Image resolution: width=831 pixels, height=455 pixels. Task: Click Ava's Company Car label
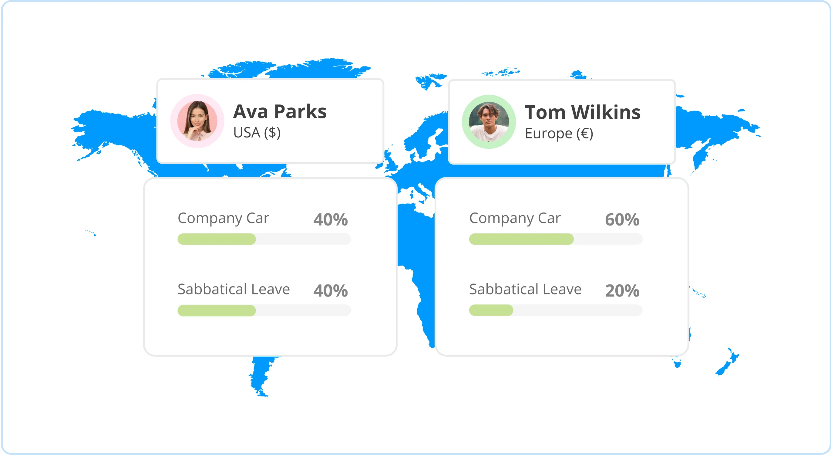(x=223, y=219)
